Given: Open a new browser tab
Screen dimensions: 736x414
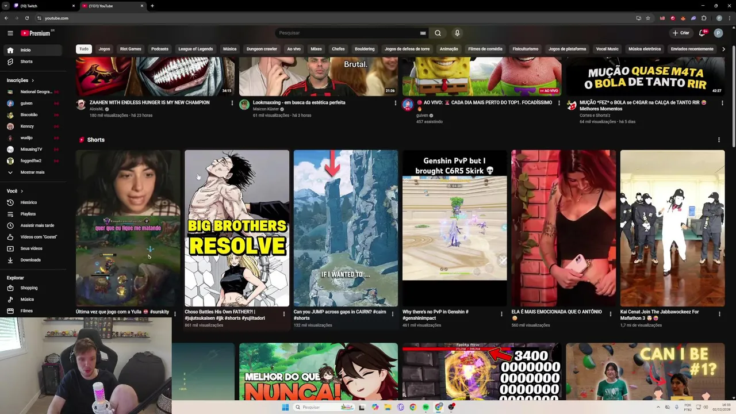Looking at the screenshot, I should click(x=152, y=6).
